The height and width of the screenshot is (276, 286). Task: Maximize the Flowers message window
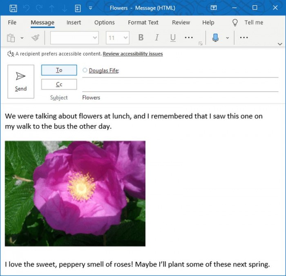pos(255,8)
